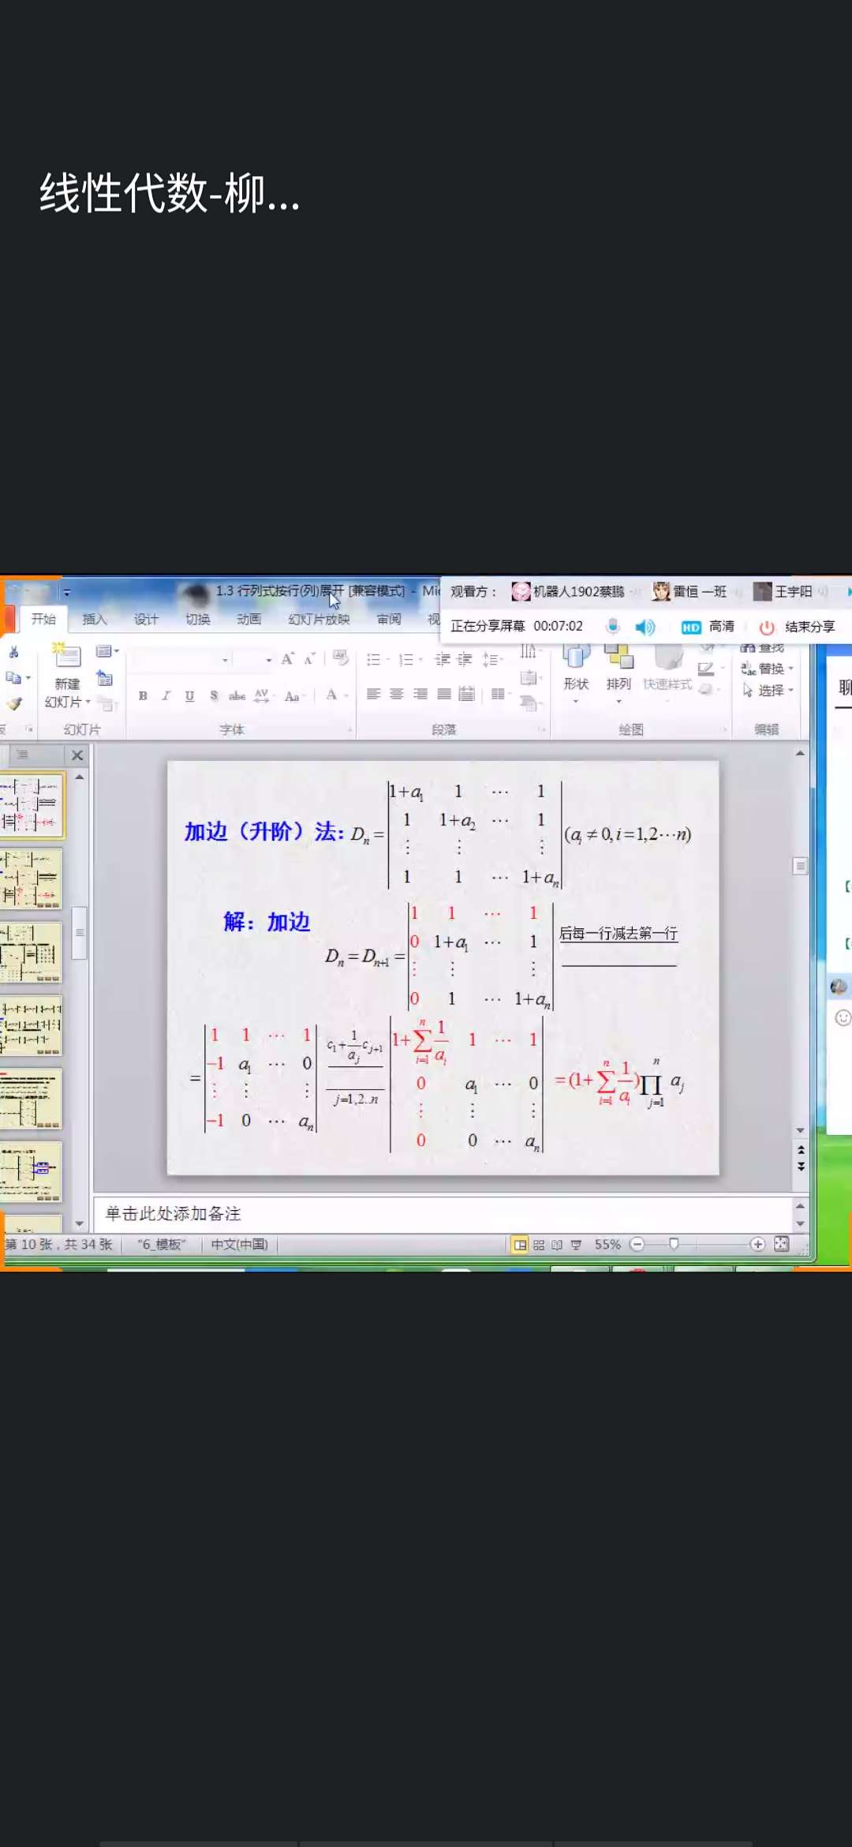852x1847 pixels.
Task: Click the HD quality (高清) button
Action: coord(708,627)
